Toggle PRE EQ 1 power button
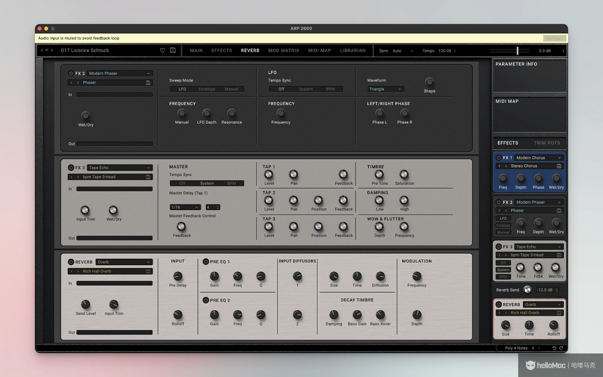The width and height of the screenshot is (603, 377). click(205, 262)
